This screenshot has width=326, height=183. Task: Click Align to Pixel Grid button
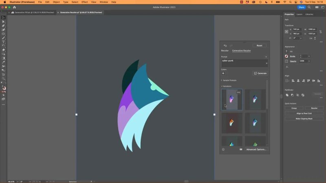[x=304, y=113]
